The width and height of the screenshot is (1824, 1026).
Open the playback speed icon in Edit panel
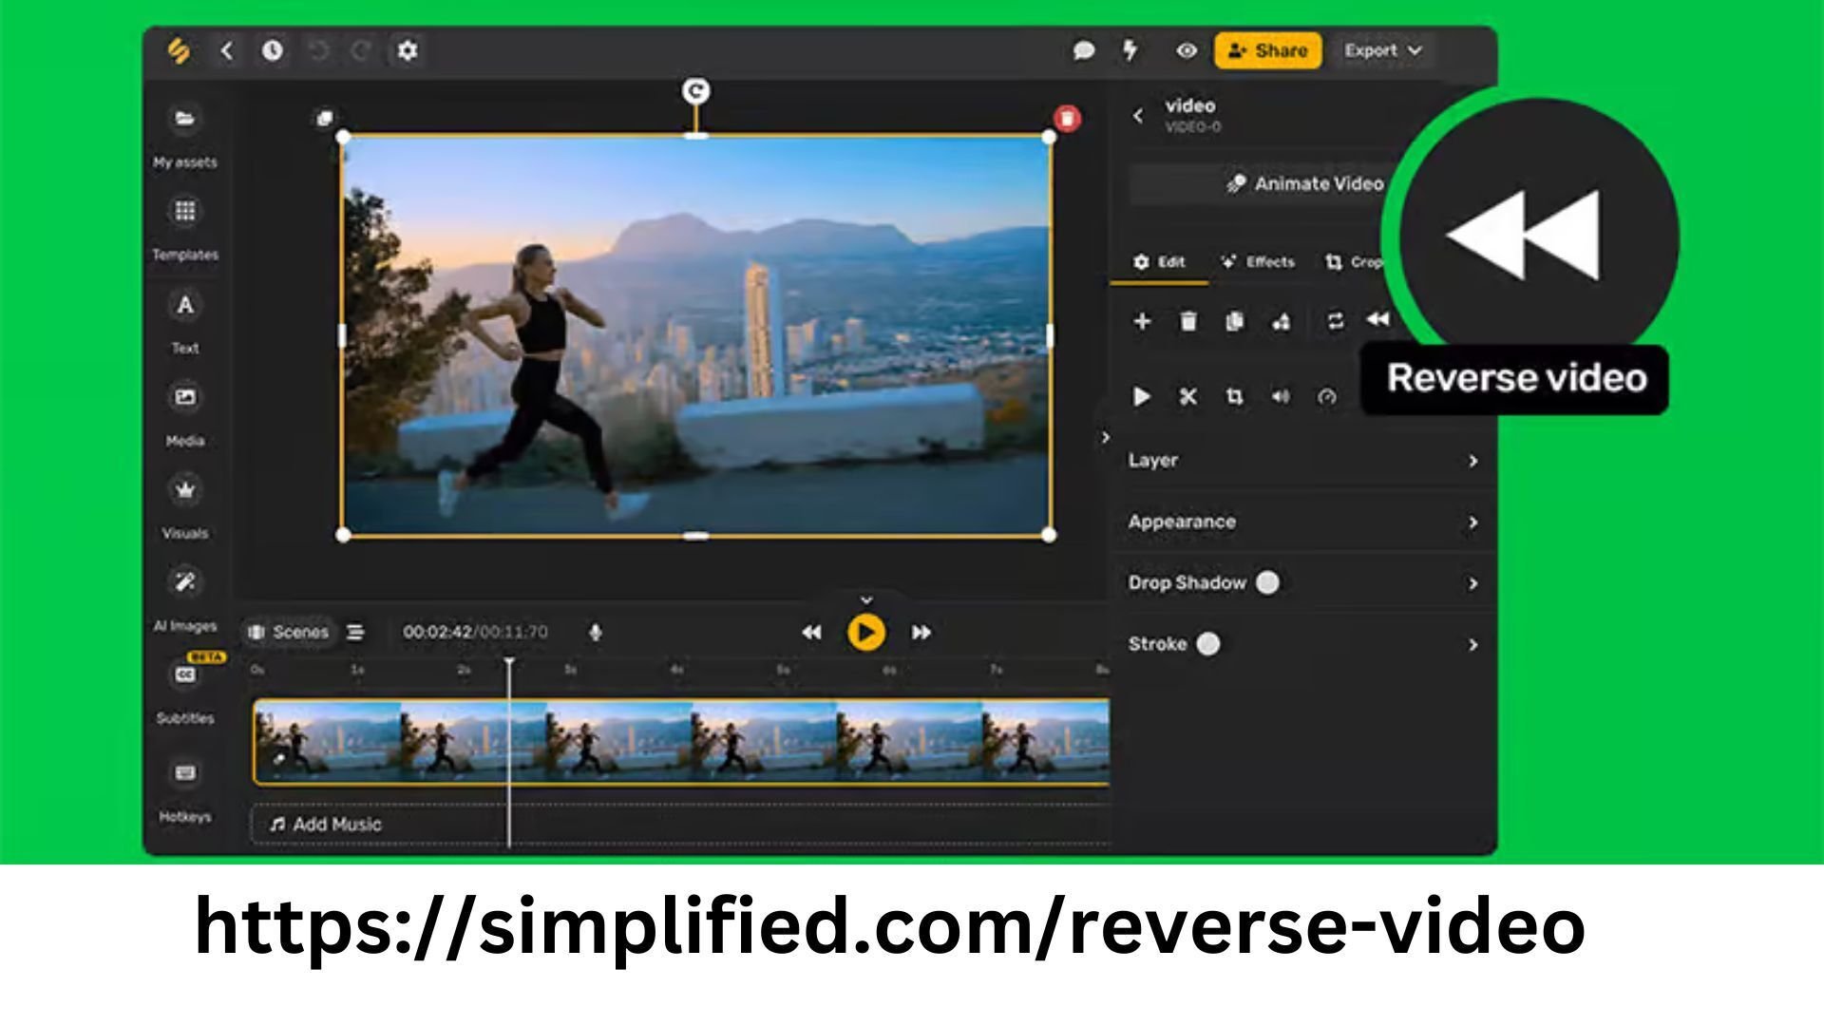coord(1327,397)
